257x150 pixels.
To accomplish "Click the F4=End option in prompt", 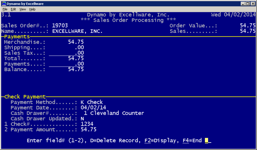I will [192, 140].
